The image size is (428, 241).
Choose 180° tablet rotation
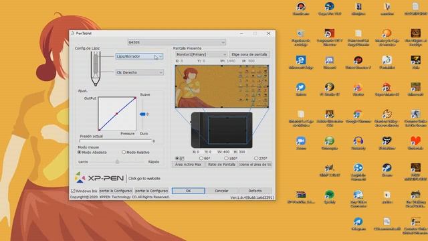[226, 159]
